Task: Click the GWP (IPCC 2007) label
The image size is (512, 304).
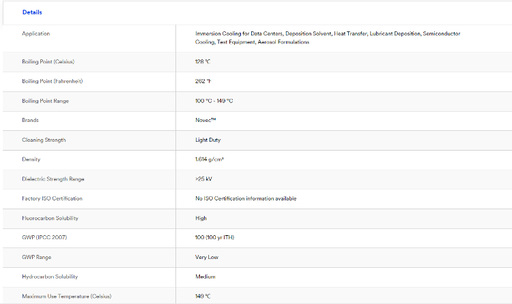Action: [44, 237]
